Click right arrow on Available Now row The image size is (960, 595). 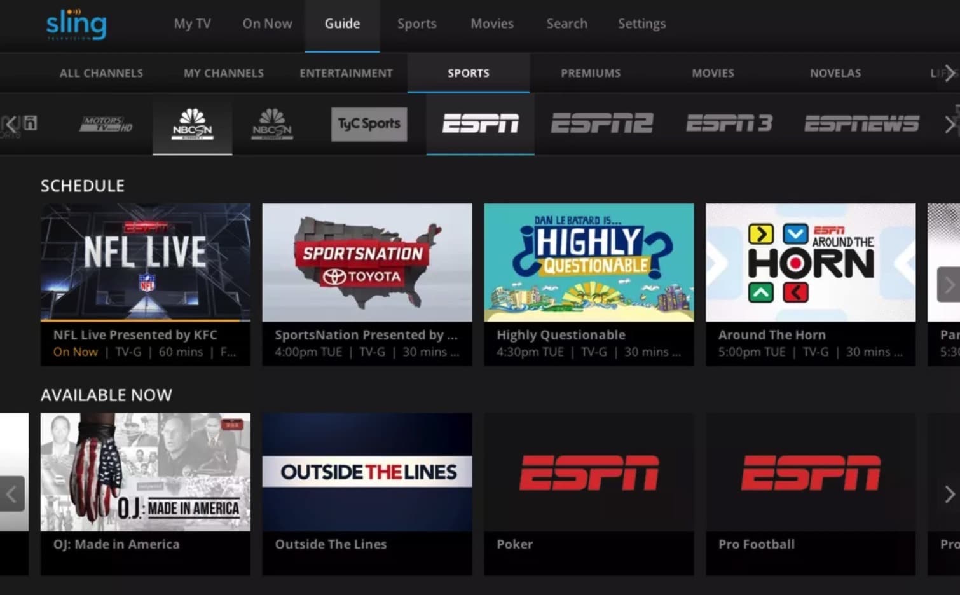(x=949, y=494)
